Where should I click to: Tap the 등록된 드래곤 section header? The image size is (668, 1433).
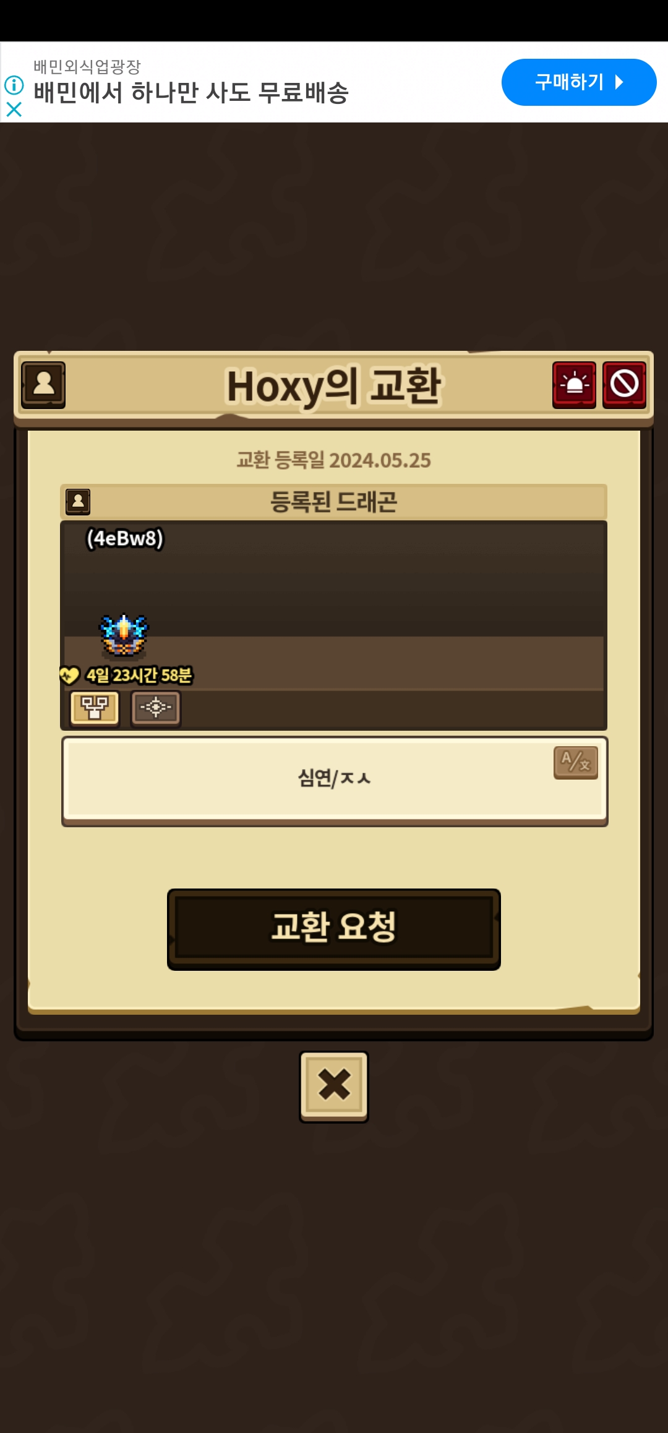(333, 502)
